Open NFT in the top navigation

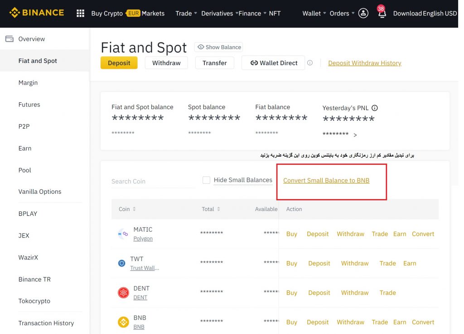coord(275,13)
